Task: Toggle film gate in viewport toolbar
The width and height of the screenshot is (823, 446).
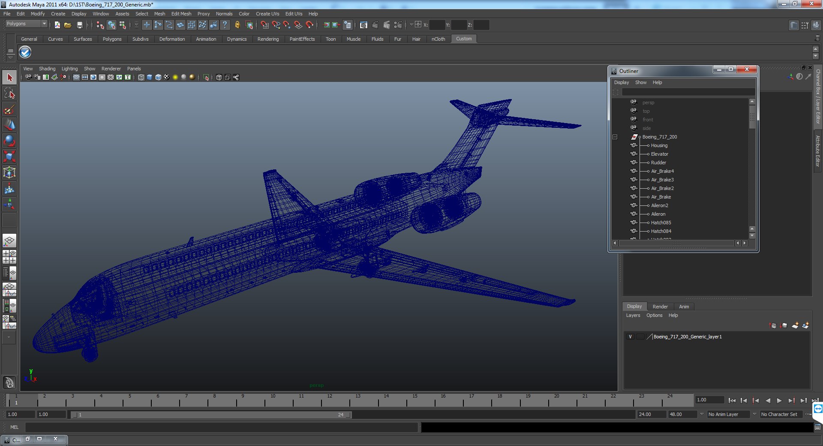Action: click(x=85, y=77)
